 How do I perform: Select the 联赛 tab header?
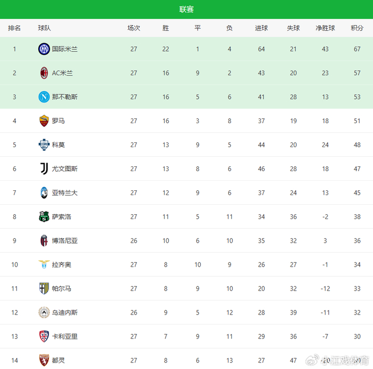click(186, 10)
